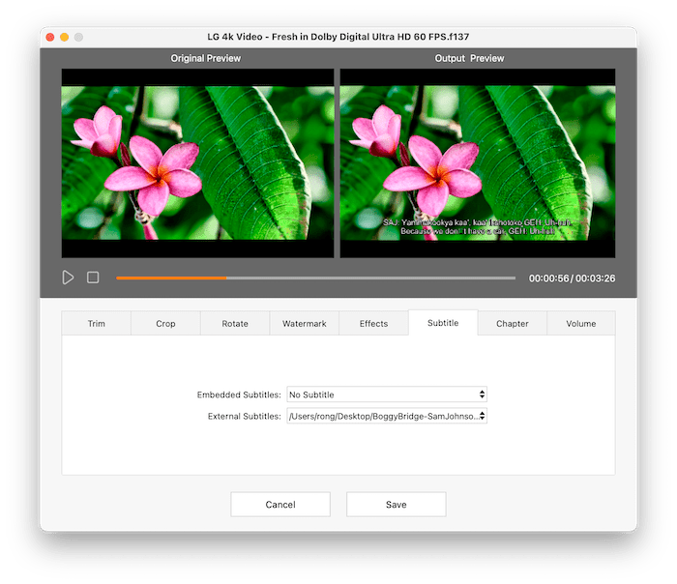
Task: Click the orange playback progress slider
Action: pos(172,277)
